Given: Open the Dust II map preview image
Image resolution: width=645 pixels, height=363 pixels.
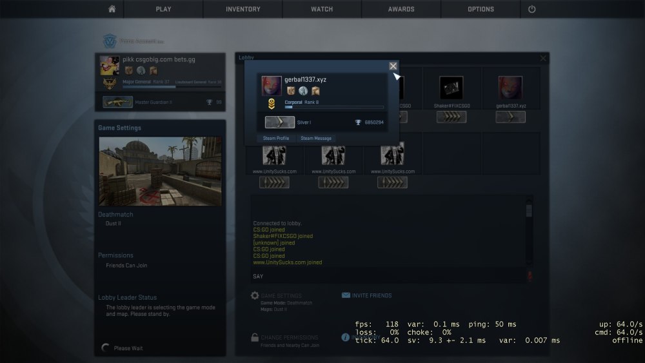Looking at the screenshot, I should point(160,171).
